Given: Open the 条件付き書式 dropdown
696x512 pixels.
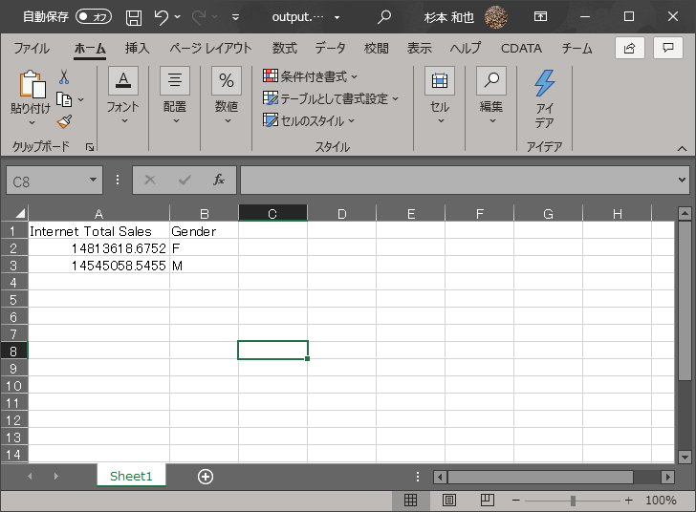Looking at the screenshot, I should pyautogui.click(x=311, y=76).
